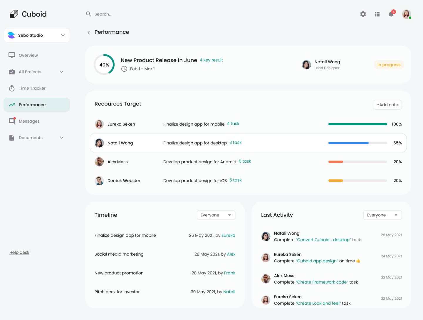The image size is (423, 320).
Task: Select Overview in the sidebar
Action: coord(28,55)
